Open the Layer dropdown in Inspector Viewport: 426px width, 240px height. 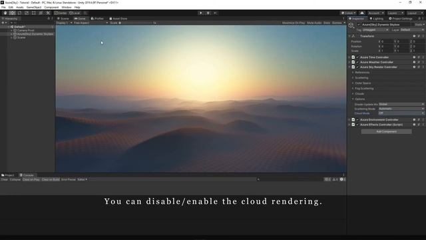(x=412, y=30)
